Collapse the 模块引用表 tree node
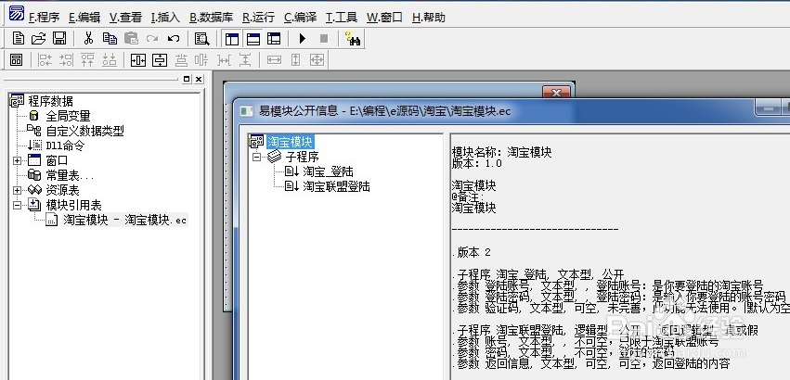This screenshot has height=380, width=790. 17,205
